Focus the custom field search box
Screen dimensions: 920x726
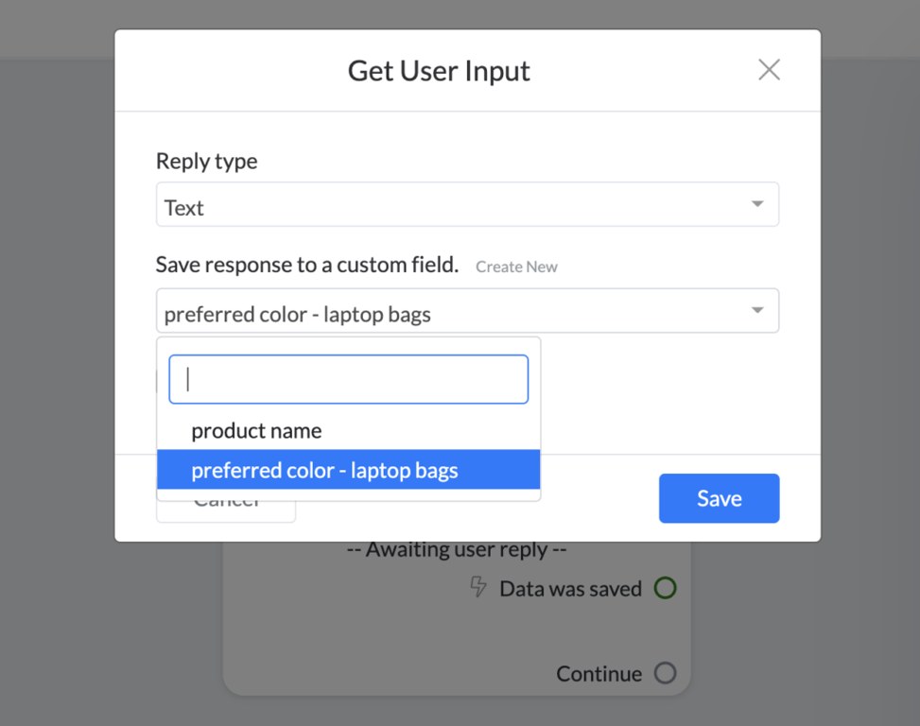point(349,379)
